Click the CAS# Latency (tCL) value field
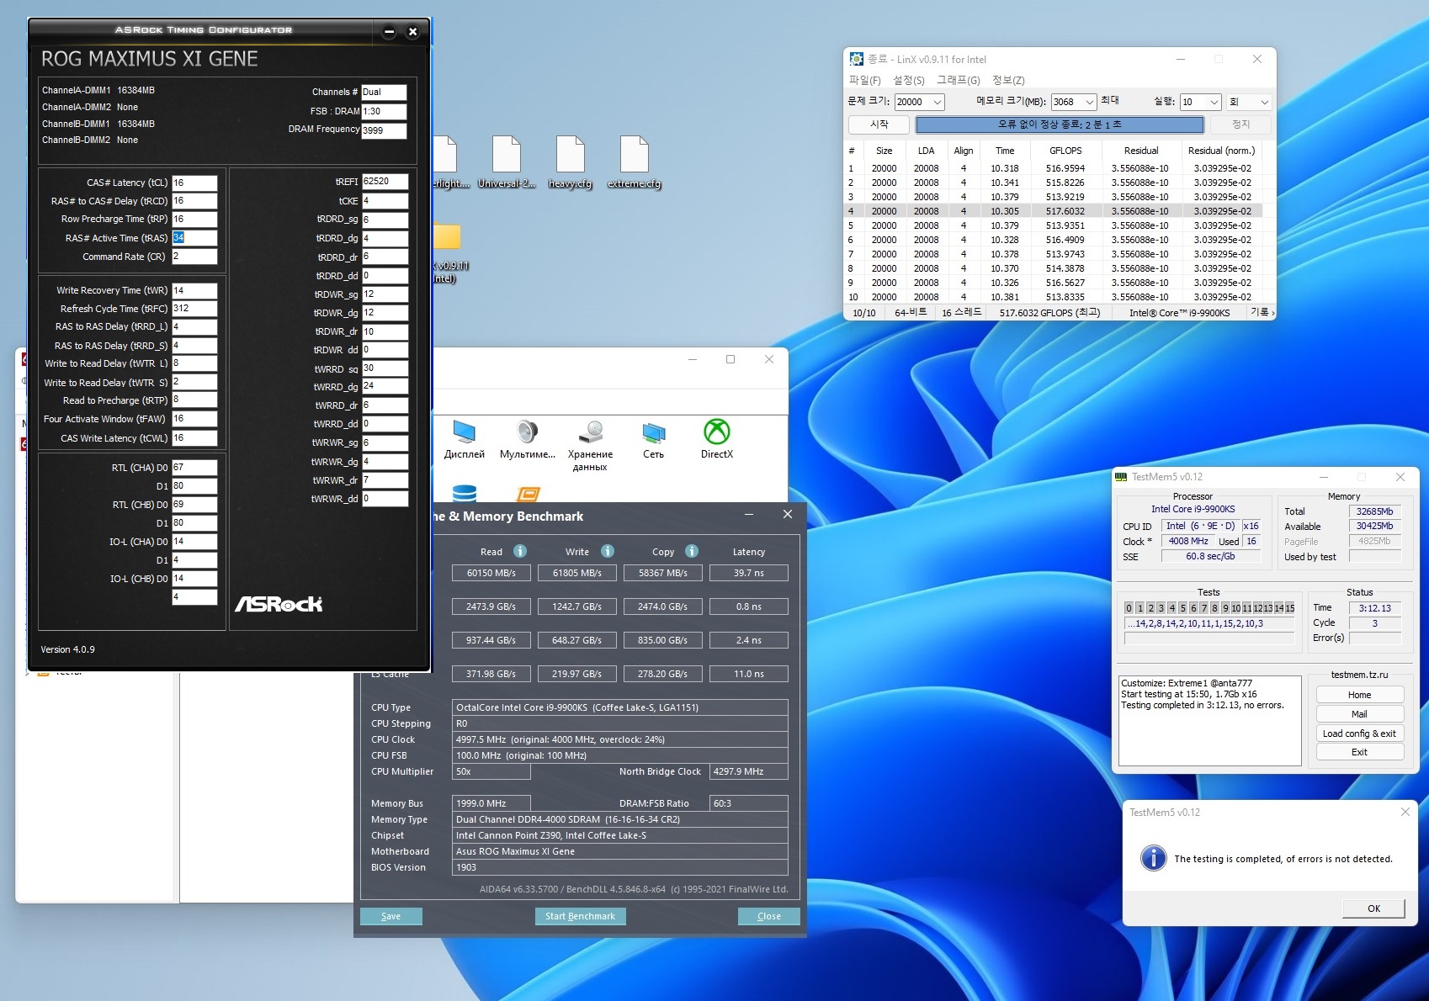The width and height of the screenshot is (1429, 1001). point(194,183)
